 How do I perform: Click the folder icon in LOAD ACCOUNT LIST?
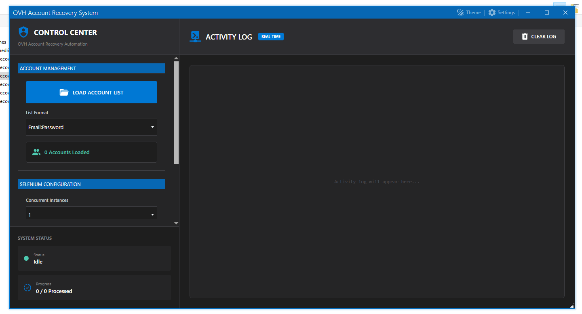(64, 92)
